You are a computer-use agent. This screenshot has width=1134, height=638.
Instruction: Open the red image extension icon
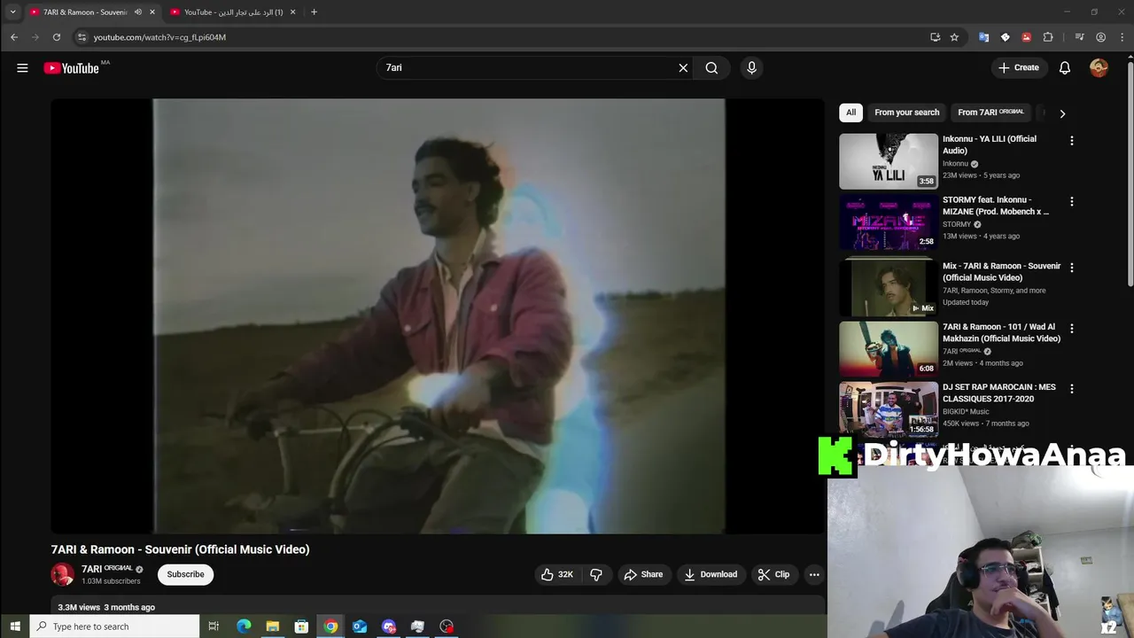click(1026, 37)
